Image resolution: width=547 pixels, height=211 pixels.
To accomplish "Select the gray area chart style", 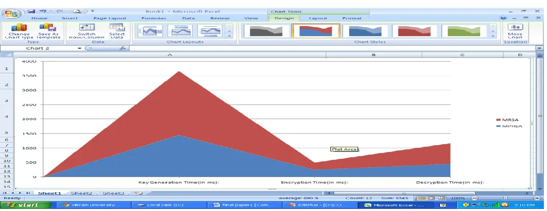I will [266, 31].
